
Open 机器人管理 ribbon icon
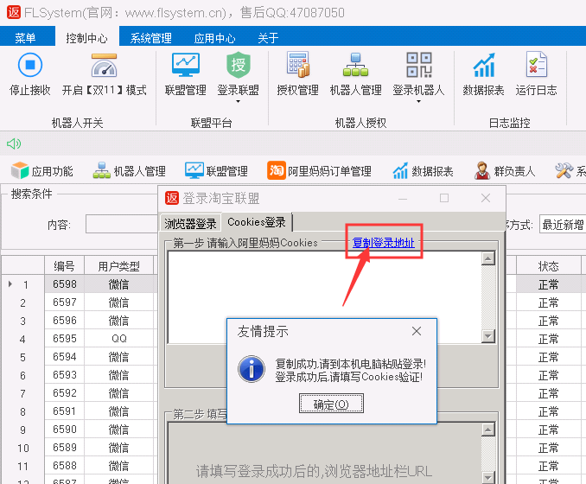356,65
